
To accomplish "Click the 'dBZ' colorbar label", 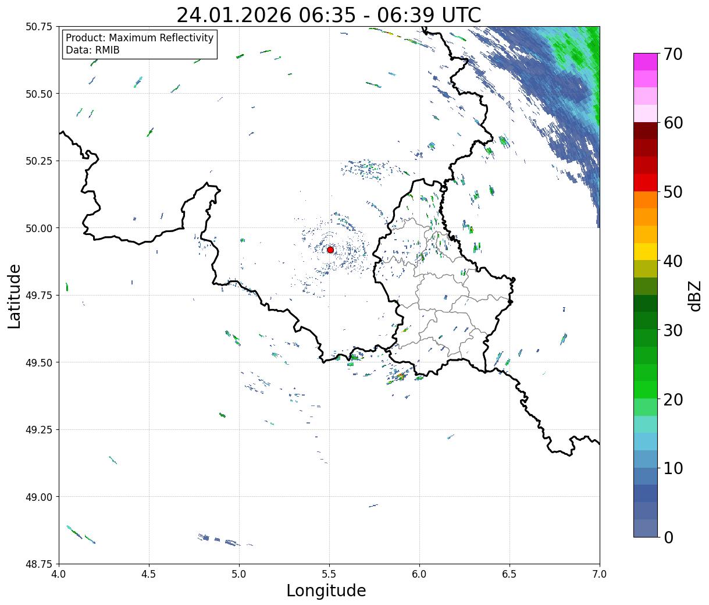I will coord(694,295).
